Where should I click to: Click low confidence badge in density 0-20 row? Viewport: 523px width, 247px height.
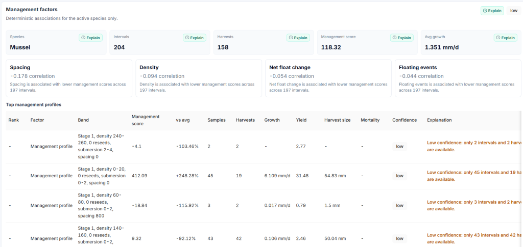(399, 176)
